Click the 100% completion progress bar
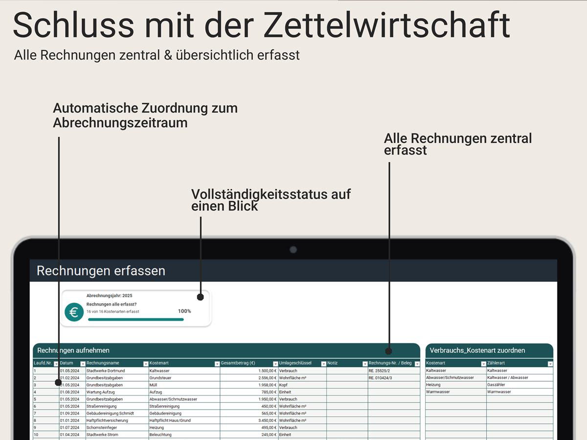Viewport: 587px width, 440px height. pos(135,319)
